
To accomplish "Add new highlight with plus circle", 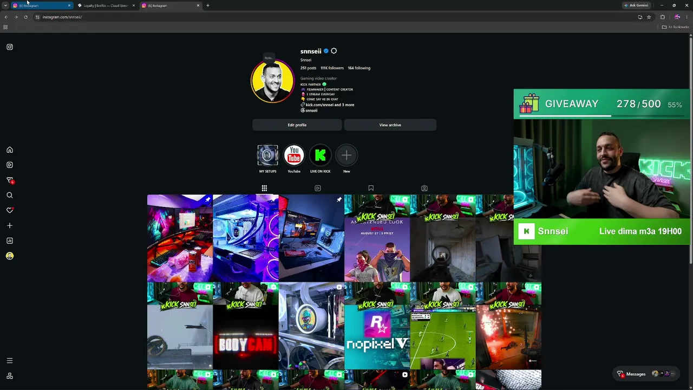I will tap(346, 155).
